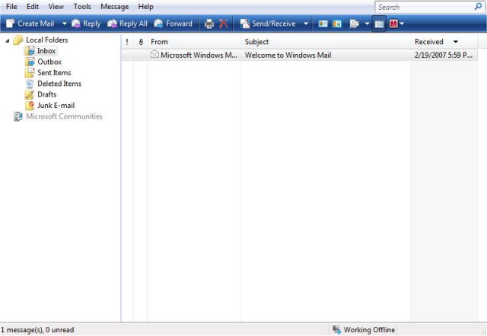Click into the Search input field

pos(424,7)
